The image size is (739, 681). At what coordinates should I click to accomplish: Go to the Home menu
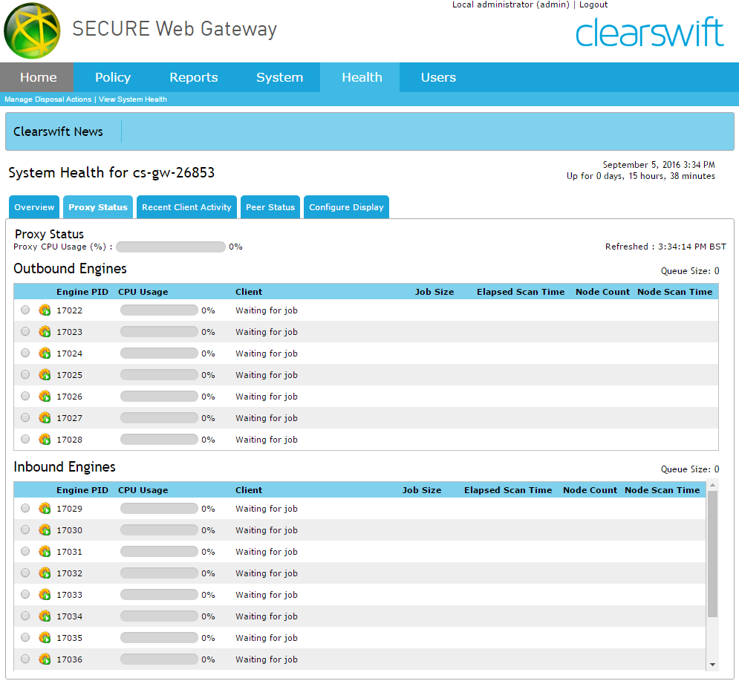point(38,77)
